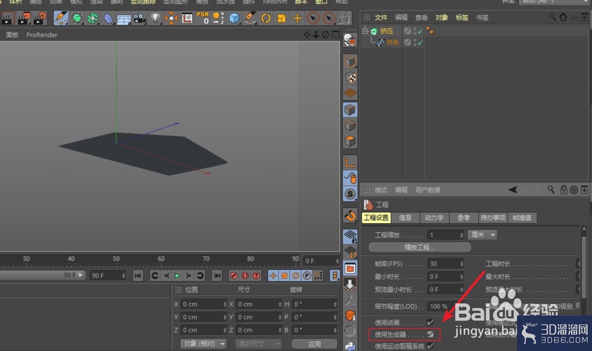Image resolution: width=592 pixels, height=351 pixels.
Task: Click the Floor environment grid icon
Action: [x=124, y=18]
